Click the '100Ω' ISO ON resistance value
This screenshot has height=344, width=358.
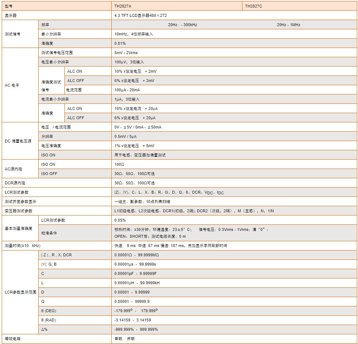click(119, 164)
